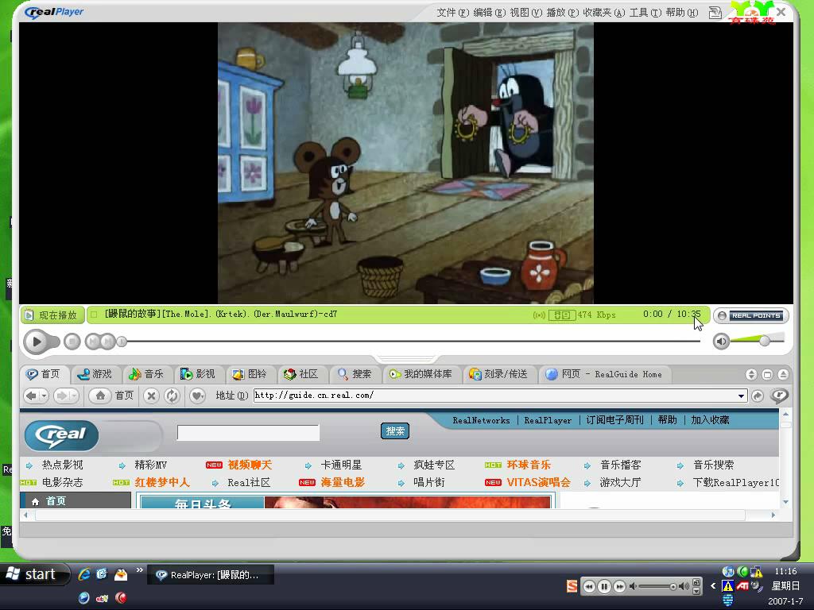Click the RealPlayer taskbar window button
Viewport: 814px width, 610px height.
tap(211, 575)
